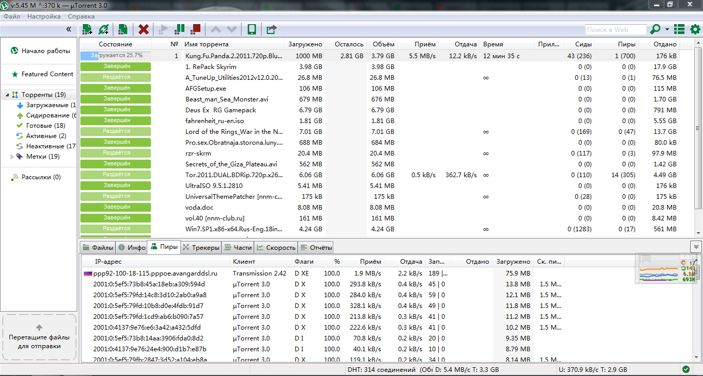Switch to the Части tab
703x376 pixels.
(x=238, y=247)
